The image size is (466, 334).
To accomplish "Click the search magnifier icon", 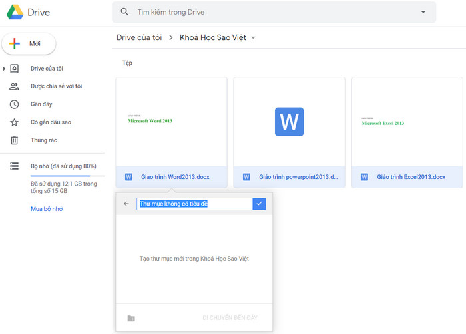I will [125, 12].
